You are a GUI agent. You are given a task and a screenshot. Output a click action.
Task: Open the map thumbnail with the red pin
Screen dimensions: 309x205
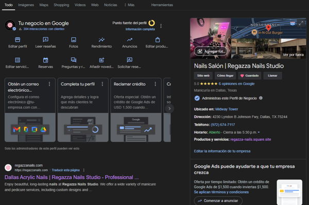tap(269, 28)
